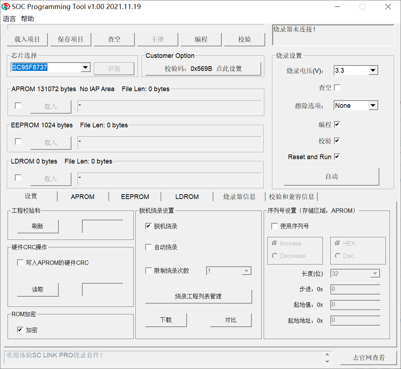Screen dimensions: 401x369
Task: Click the 下载 button
Action: coord(166,320)
